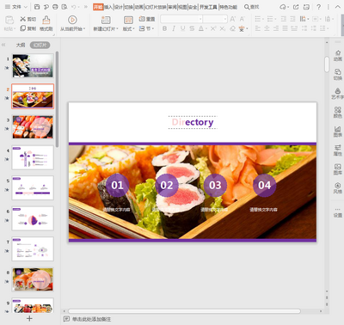Screen dimensions: 344x325
Task: Toggle Italic formatting
Action: click(174, 28)
